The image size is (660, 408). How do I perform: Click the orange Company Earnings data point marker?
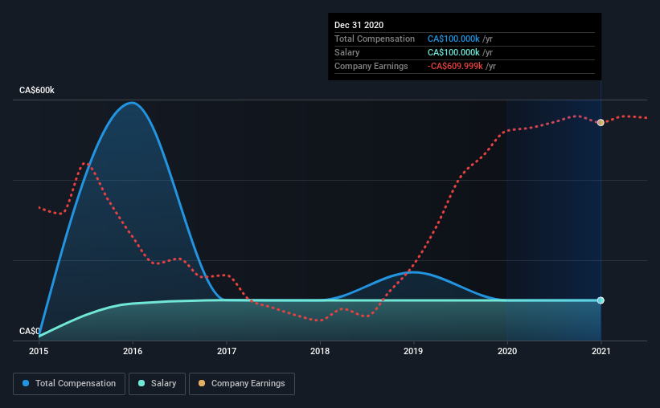[601, 122]
